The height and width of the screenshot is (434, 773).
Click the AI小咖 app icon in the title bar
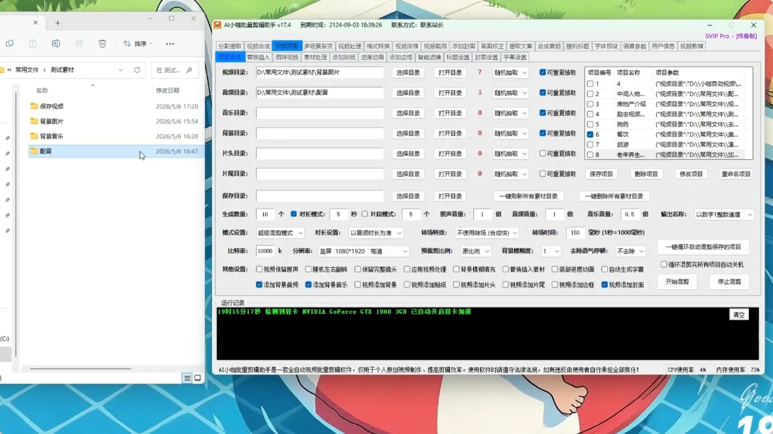point(217,25)
